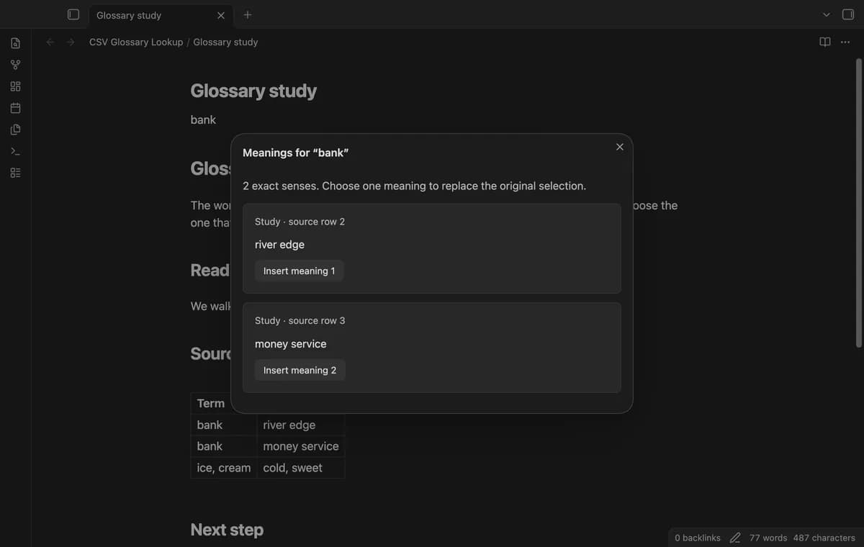Open daily note calendar icon

point(15,108)
